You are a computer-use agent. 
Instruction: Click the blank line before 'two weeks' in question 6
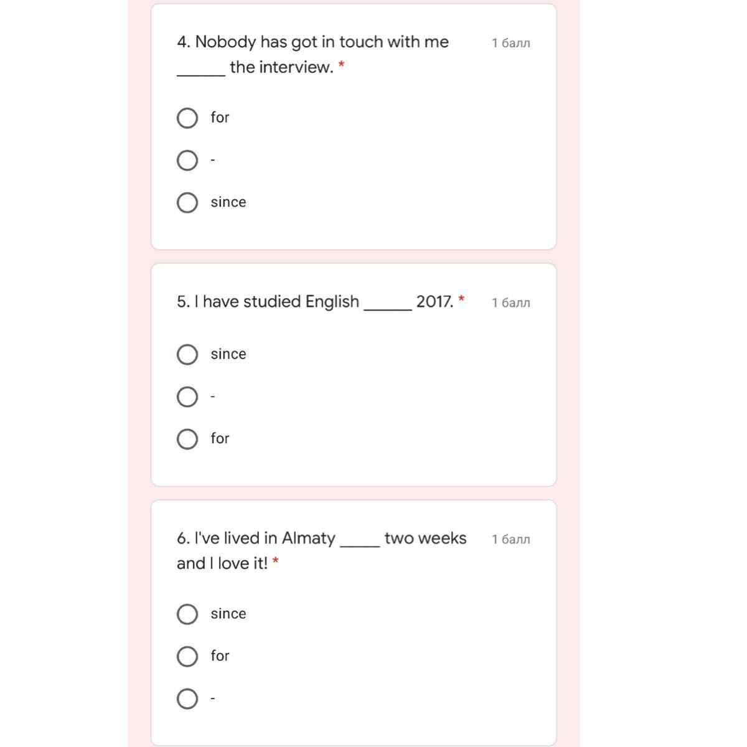point(360,543)
